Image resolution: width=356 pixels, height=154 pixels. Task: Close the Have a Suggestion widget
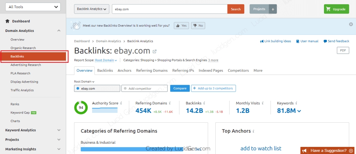[x=351, y=150]
